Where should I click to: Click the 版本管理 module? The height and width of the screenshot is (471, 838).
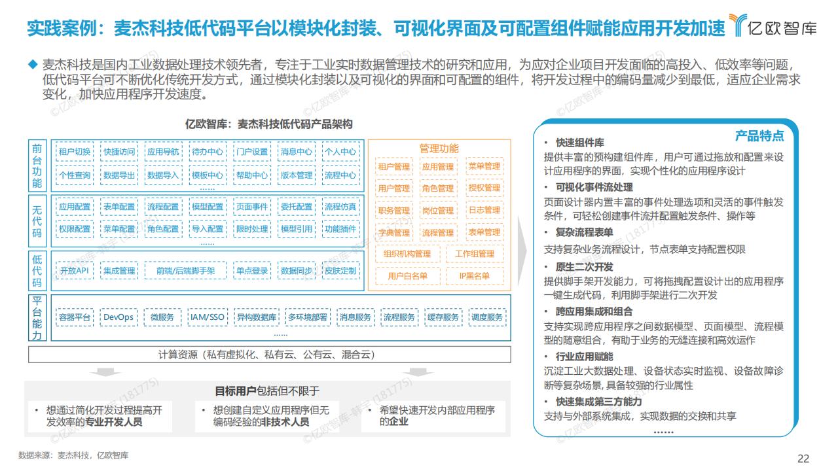[x=297, y=175]
